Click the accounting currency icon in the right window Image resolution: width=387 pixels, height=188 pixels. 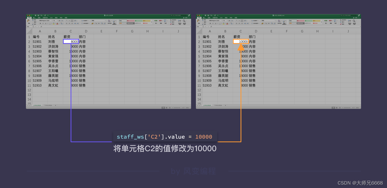(x=262, y=23)
